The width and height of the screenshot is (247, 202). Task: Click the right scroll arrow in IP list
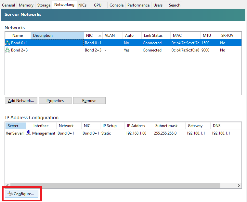(x=239, y=185)
